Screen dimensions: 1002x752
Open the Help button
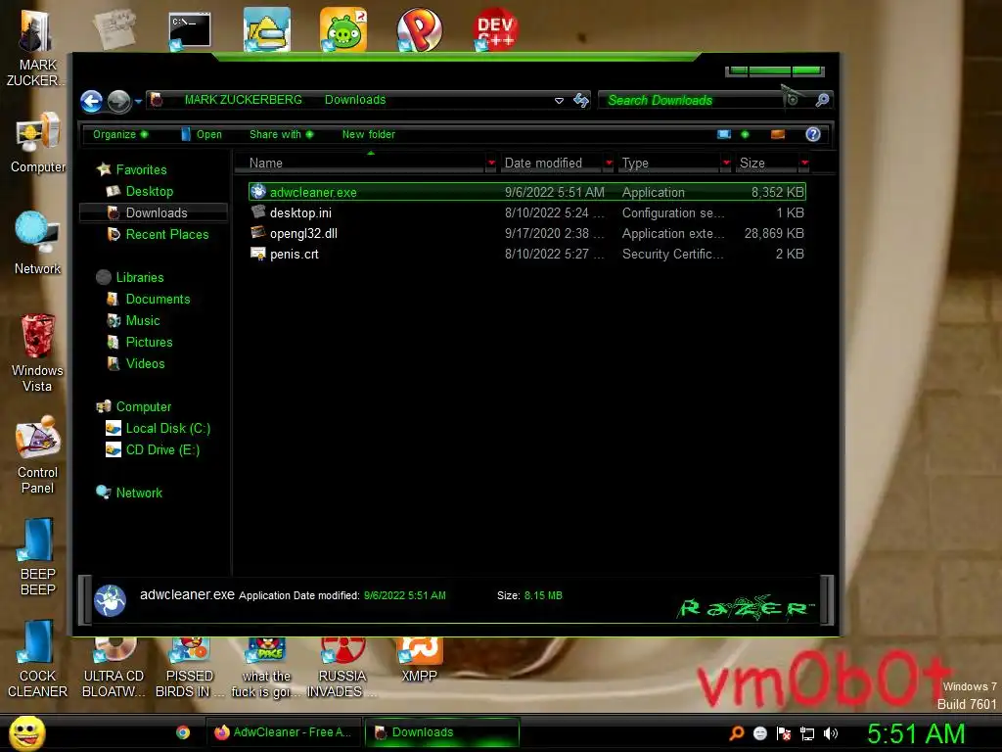pos(813,134)
